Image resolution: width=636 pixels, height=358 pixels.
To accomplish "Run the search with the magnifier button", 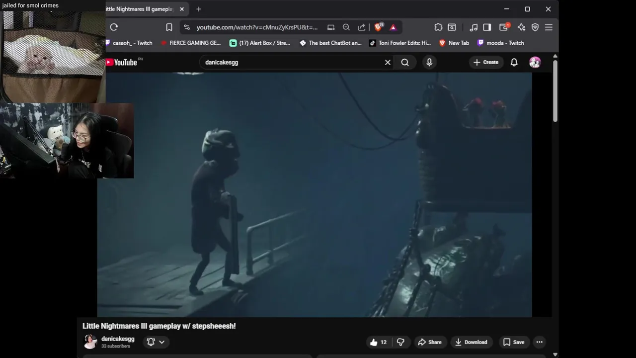I will click(x=405, y=62).
